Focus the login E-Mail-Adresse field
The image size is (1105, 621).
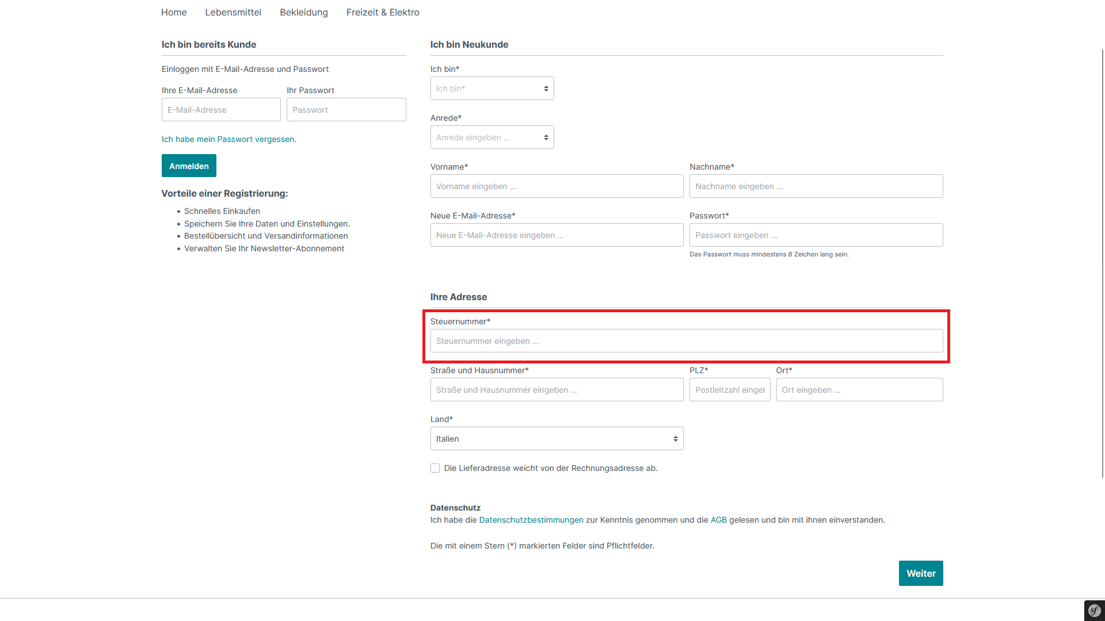(221, 110)
